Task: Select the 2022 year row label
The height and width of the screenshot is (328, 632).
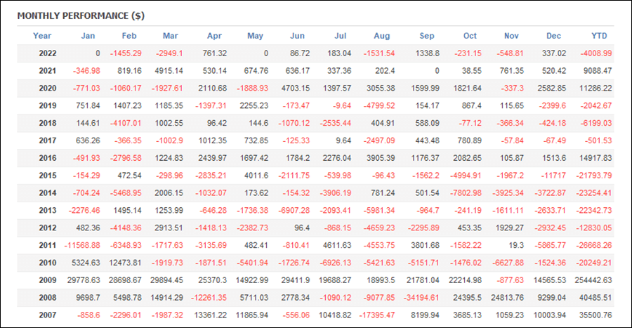Action: pyautogui.click(x=48, y=53)
